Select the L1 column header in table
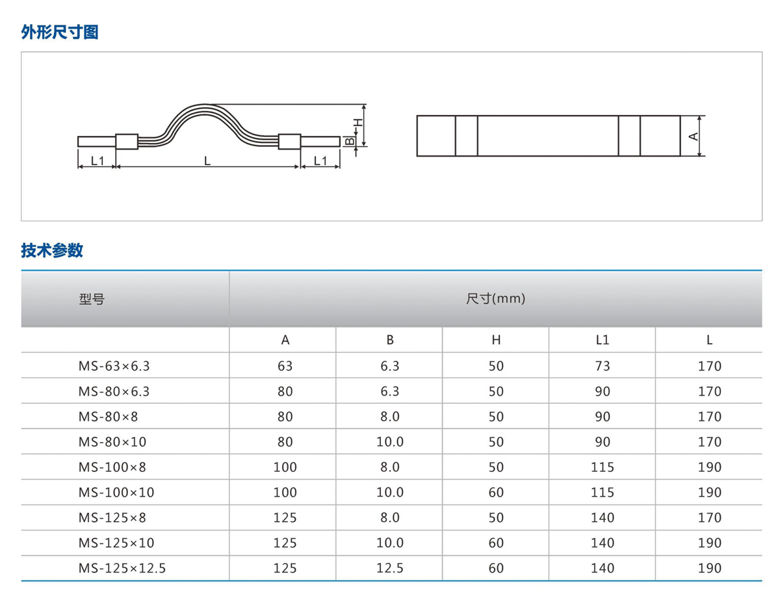 coord(602,340)
